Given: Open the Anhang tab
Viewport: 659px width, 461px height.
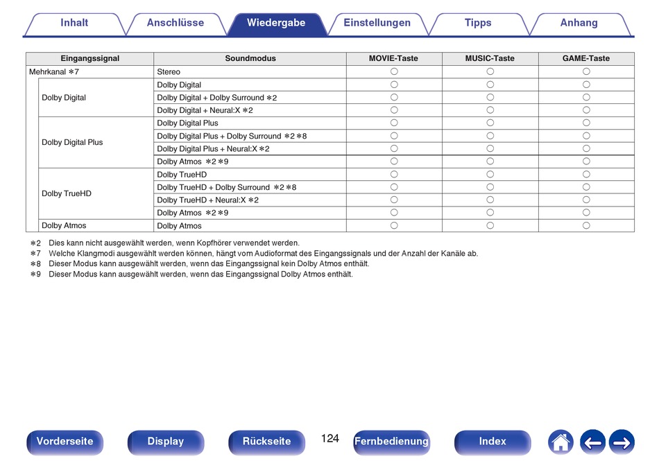Looking at the screenshot, I should (x=579, y=23).
